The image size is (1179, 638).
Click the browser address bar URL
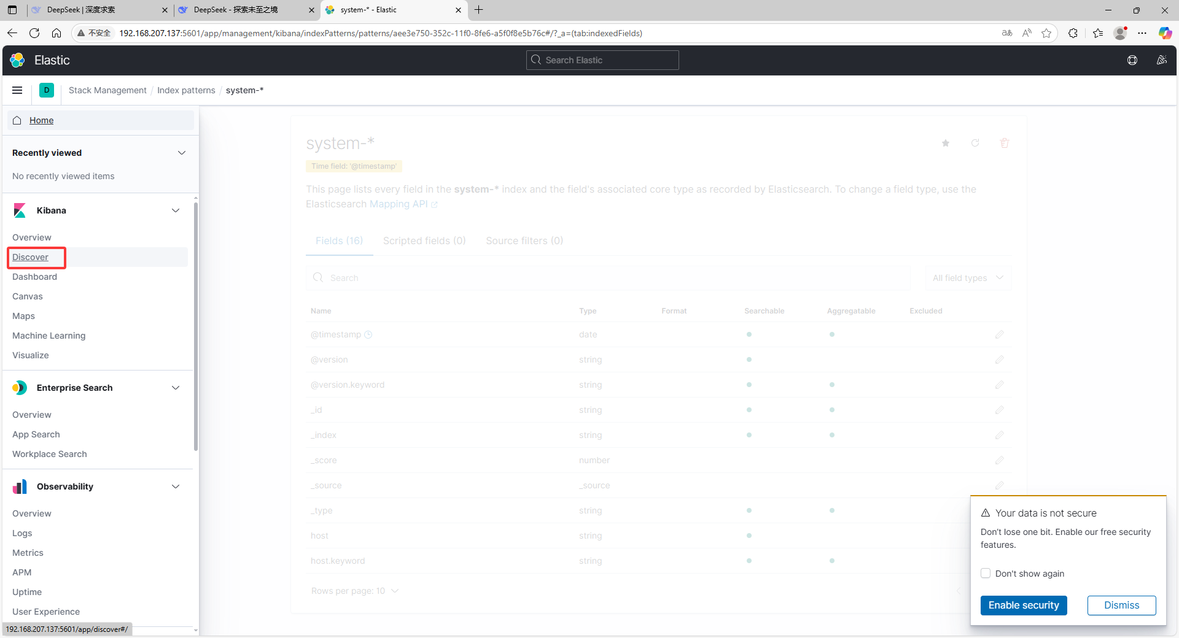pos(381,33)
